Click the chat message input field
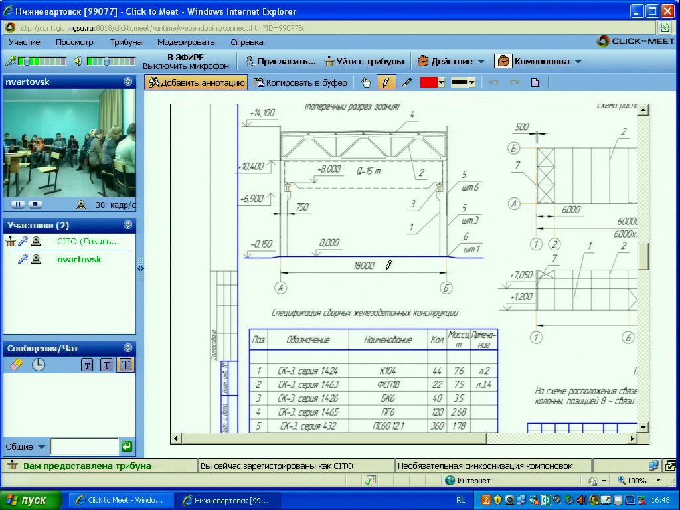 [x=84, y=446]
